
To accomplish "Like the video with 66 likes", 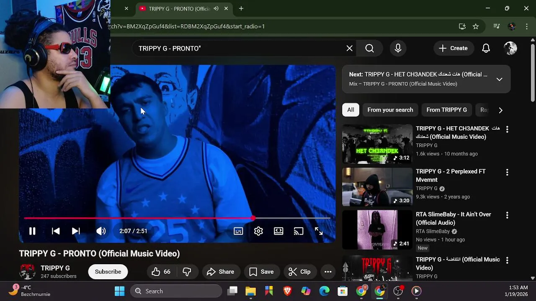I will pyautogui.click(x=161, y=272).
